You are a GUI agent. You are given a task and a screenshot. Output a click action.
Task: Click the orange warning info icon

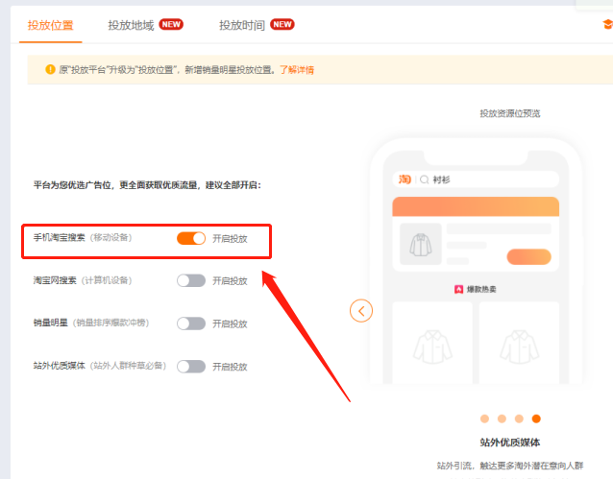tap(50, 69)
